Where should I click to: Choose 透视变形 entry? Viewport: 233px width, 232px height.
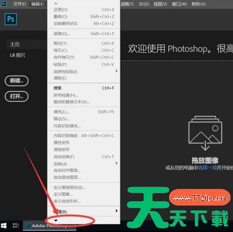[x=84, y=150]
